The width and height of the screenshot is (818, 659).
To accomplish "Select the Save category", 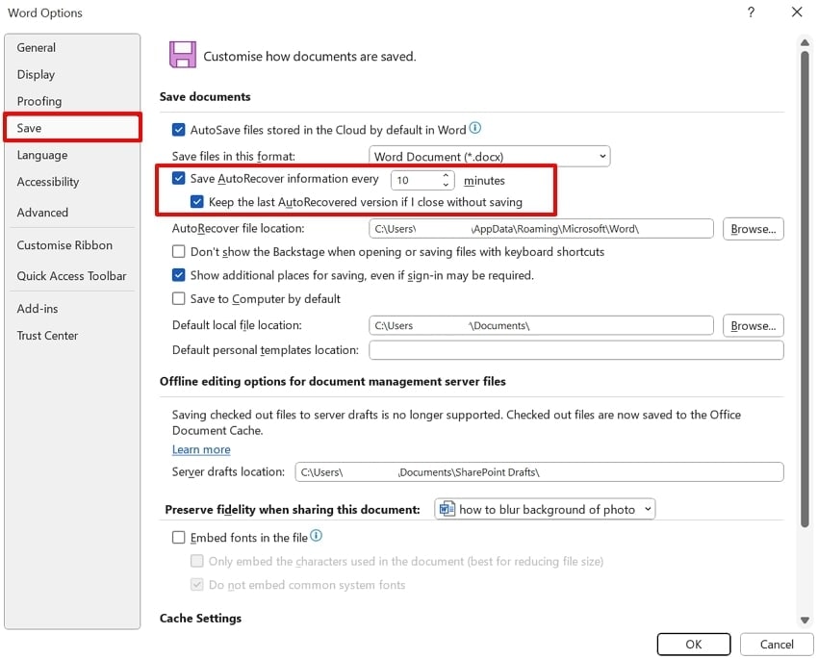I will point(72,128).
